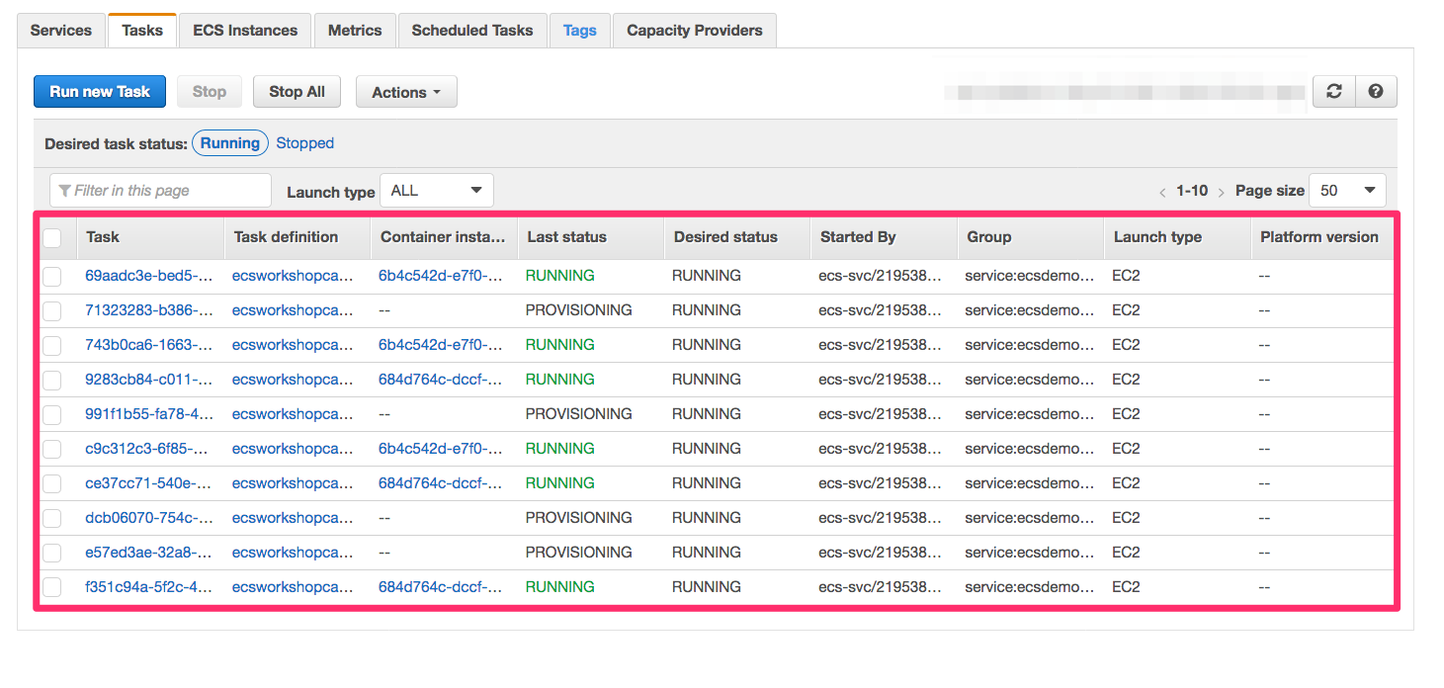1444x688 pixels.
Task: Go to previous page arrow
Action: (x=1162, y=192)
